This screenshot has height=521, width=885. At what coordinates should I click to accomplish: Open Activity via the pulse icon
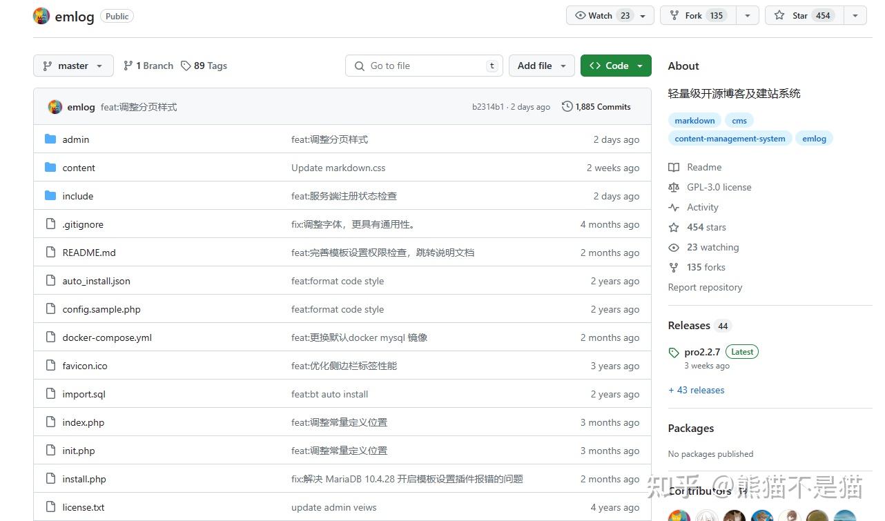coord(673,207)
